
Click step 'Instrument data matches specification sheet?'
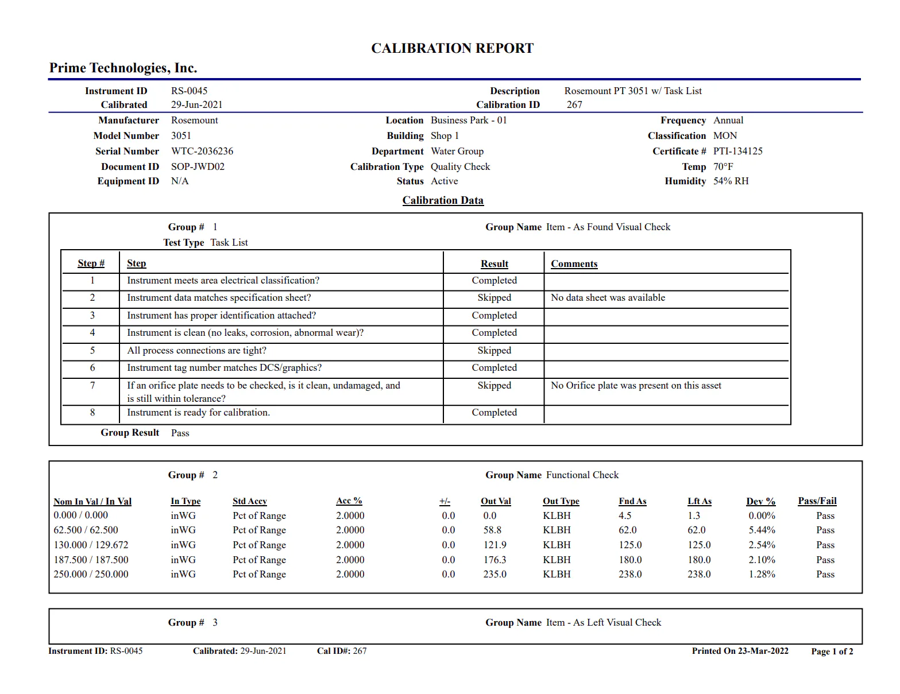coord(219,297)
